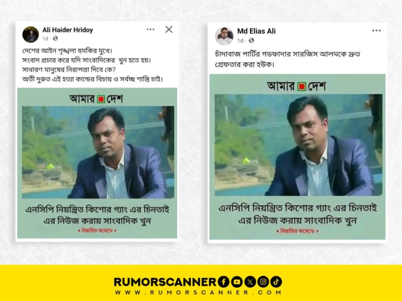Screen dimensions: 402x301
Task: Open Rumor Scanner Facebook icon
Action: point(223,282)
